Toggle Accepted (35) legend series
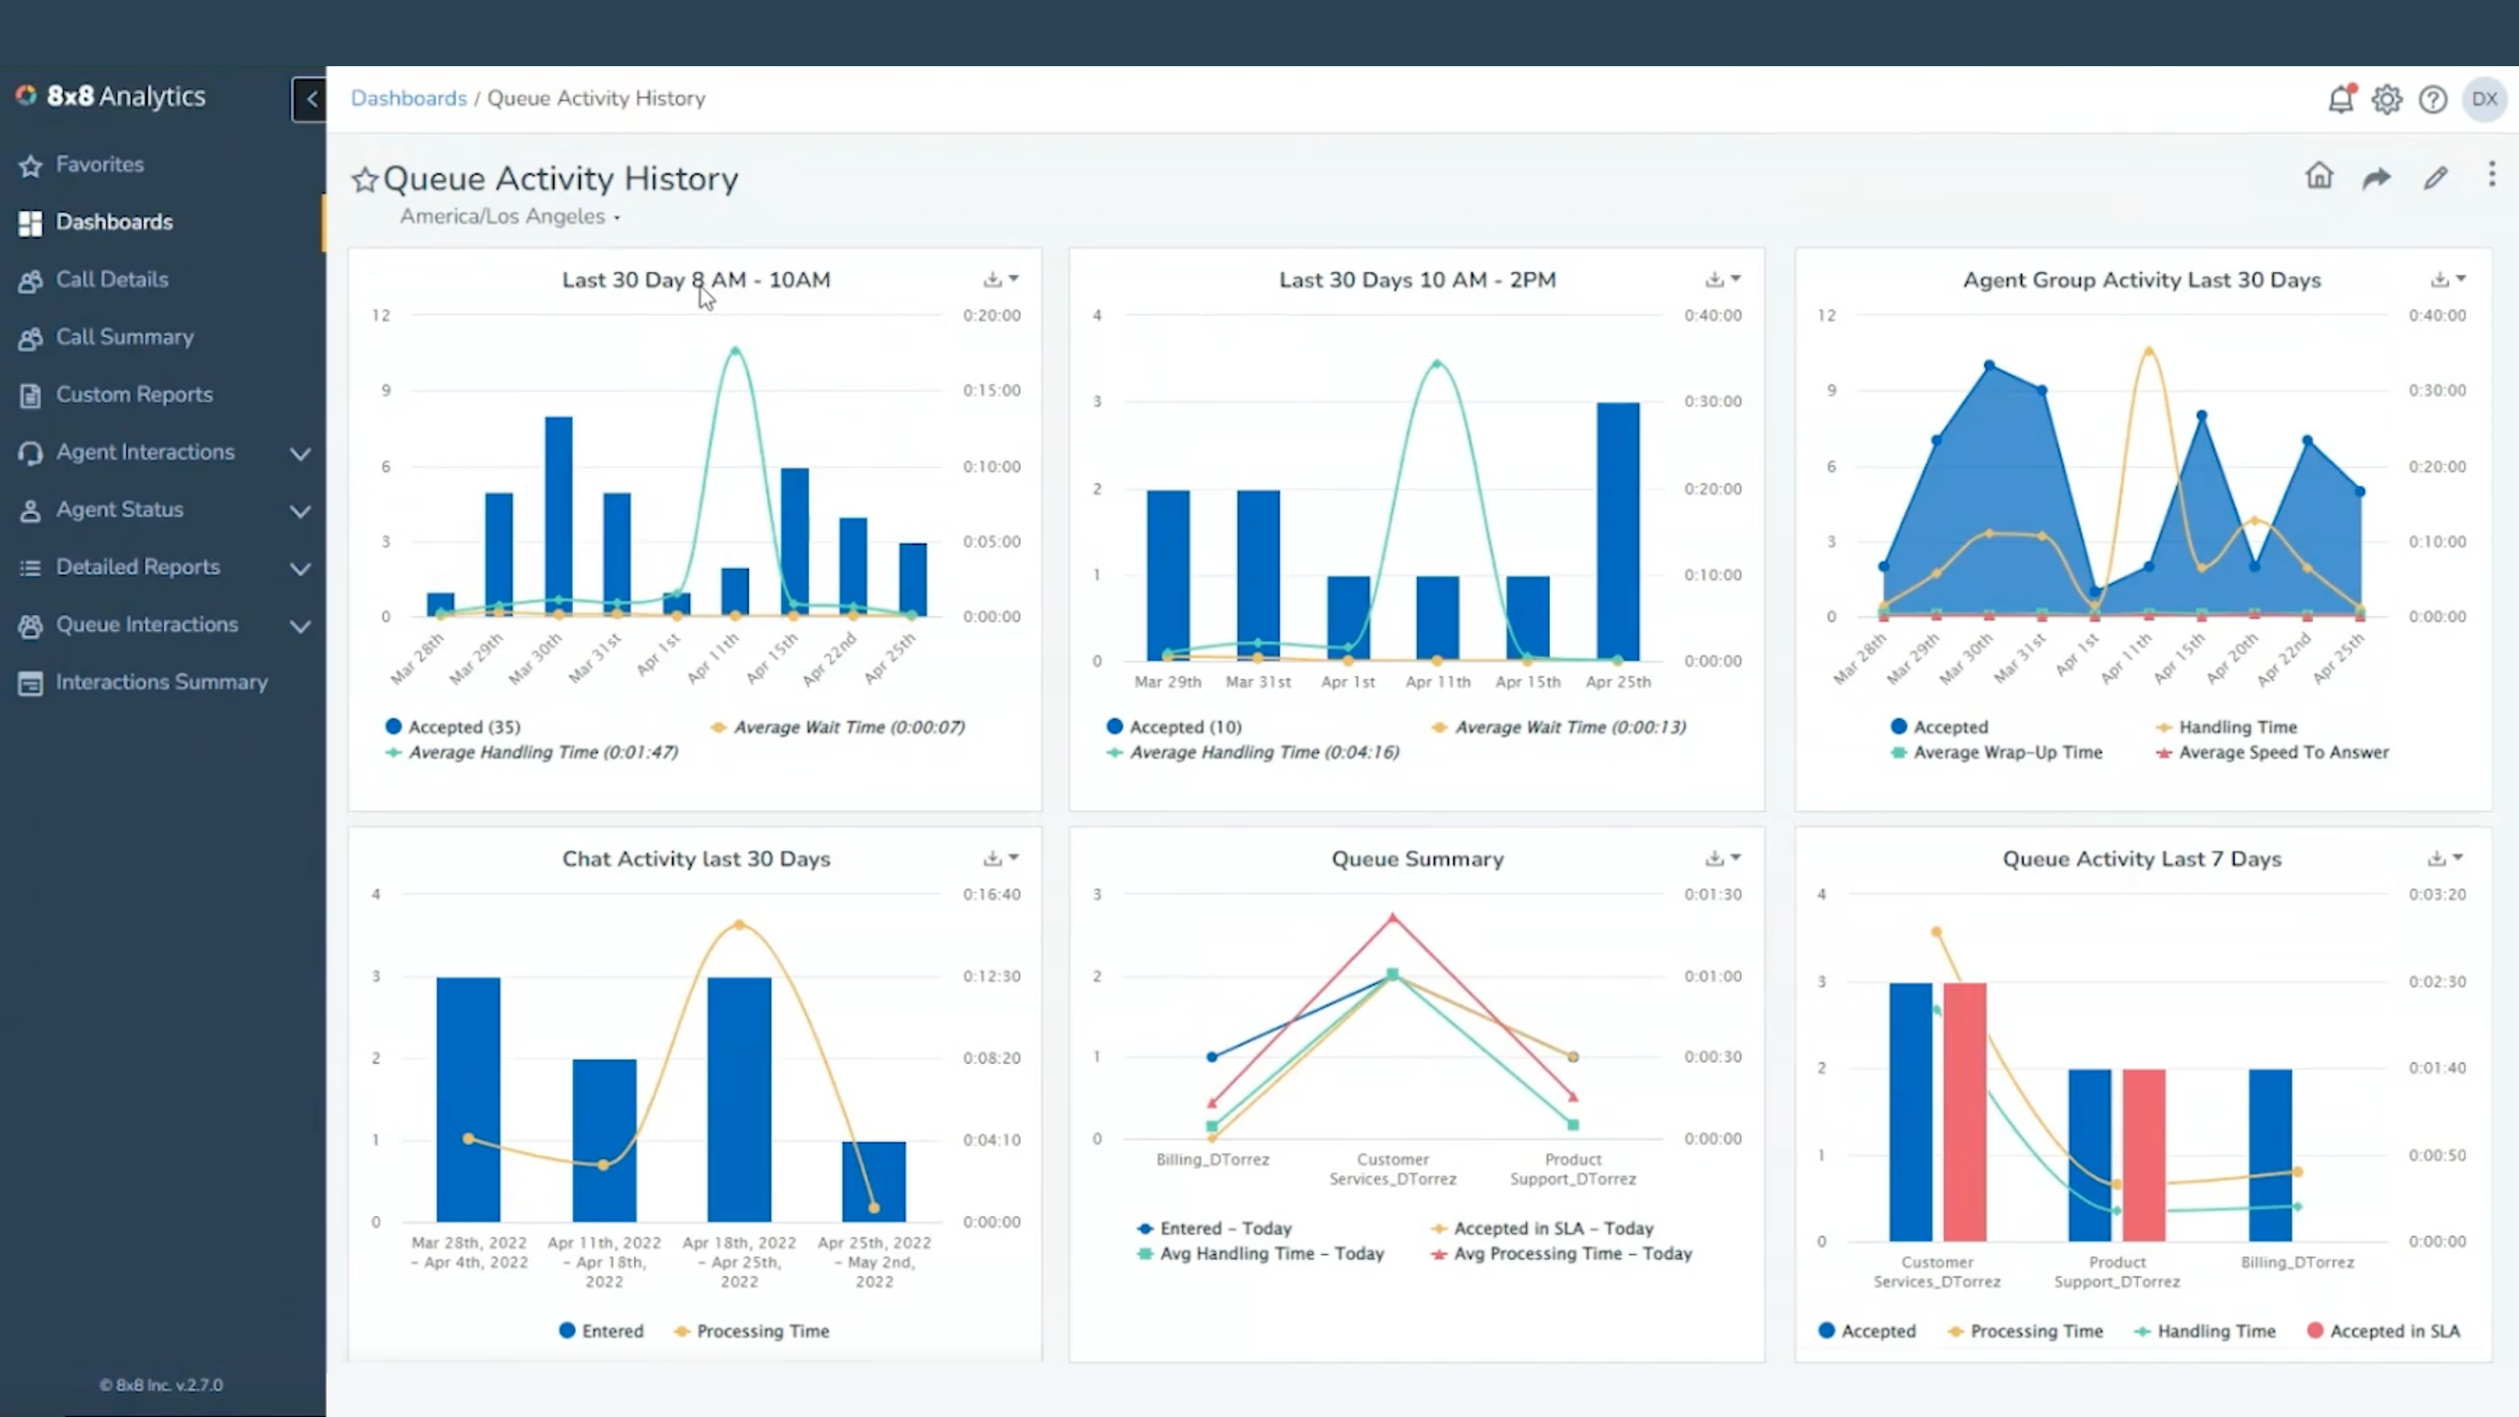The height and width of the screenshot is (1417, 2519). click(453, 727)
